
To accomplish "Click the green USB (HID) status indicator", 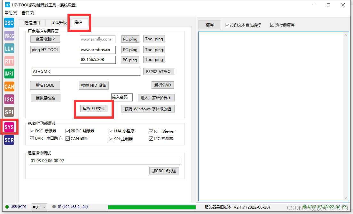I will click(x=7, y=207).
